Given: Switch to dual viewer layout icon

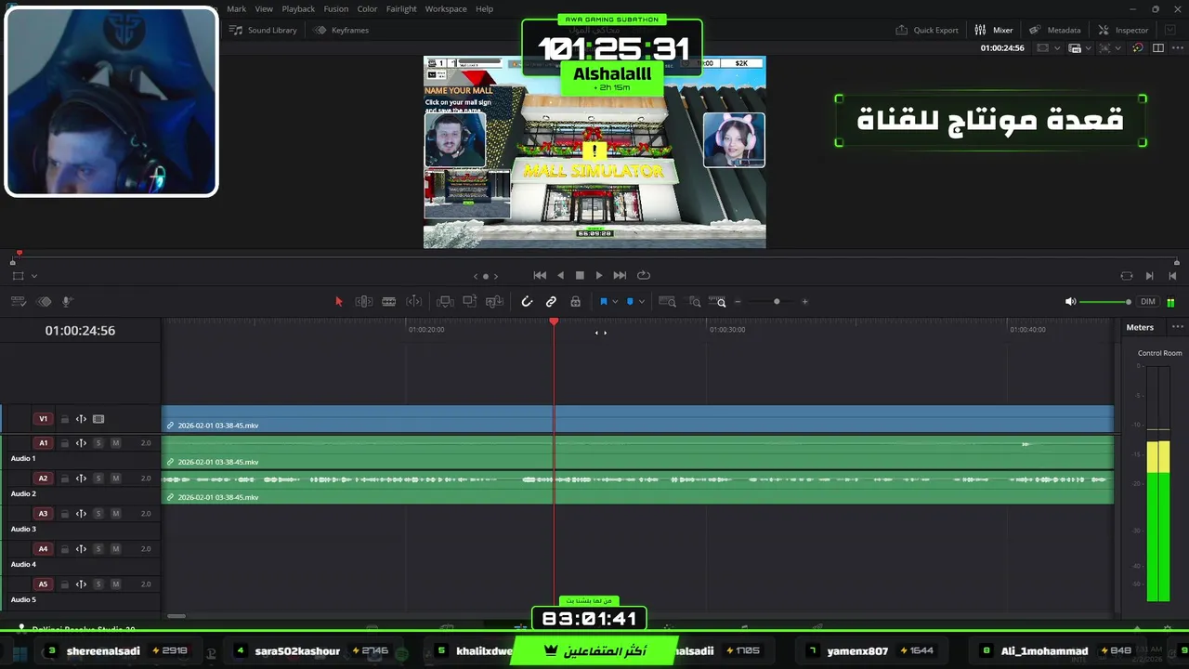Looking at the screenshot, I should 1157,48.
